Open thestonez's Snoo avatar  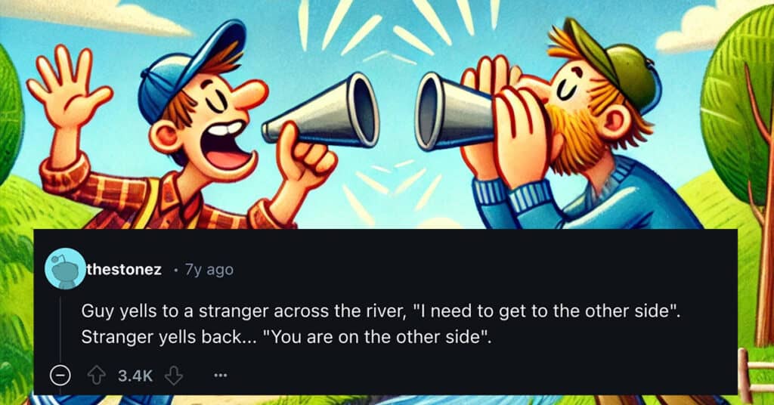pyautogui.click(x=65, y=269)
